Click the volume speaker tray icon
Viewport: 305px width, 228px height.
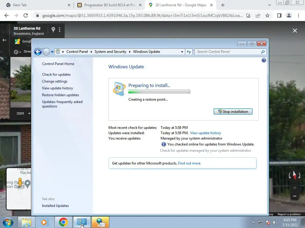(275, 222)
